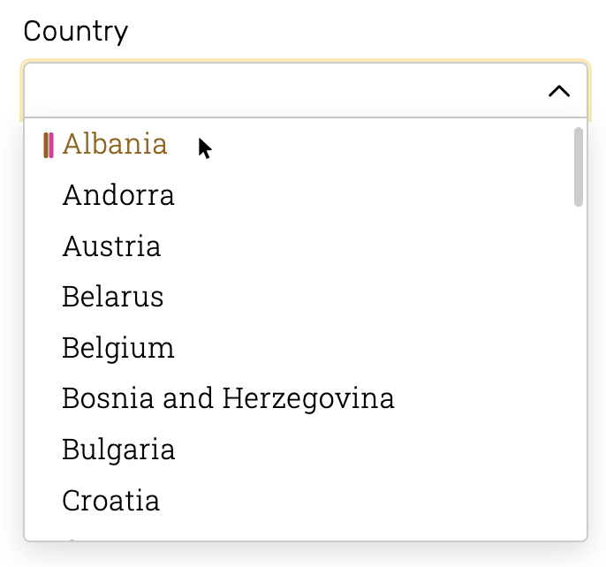This screenshot has width=606, height=567.
Task: Click blank area right of Austria row
Action: coord(363,246)
